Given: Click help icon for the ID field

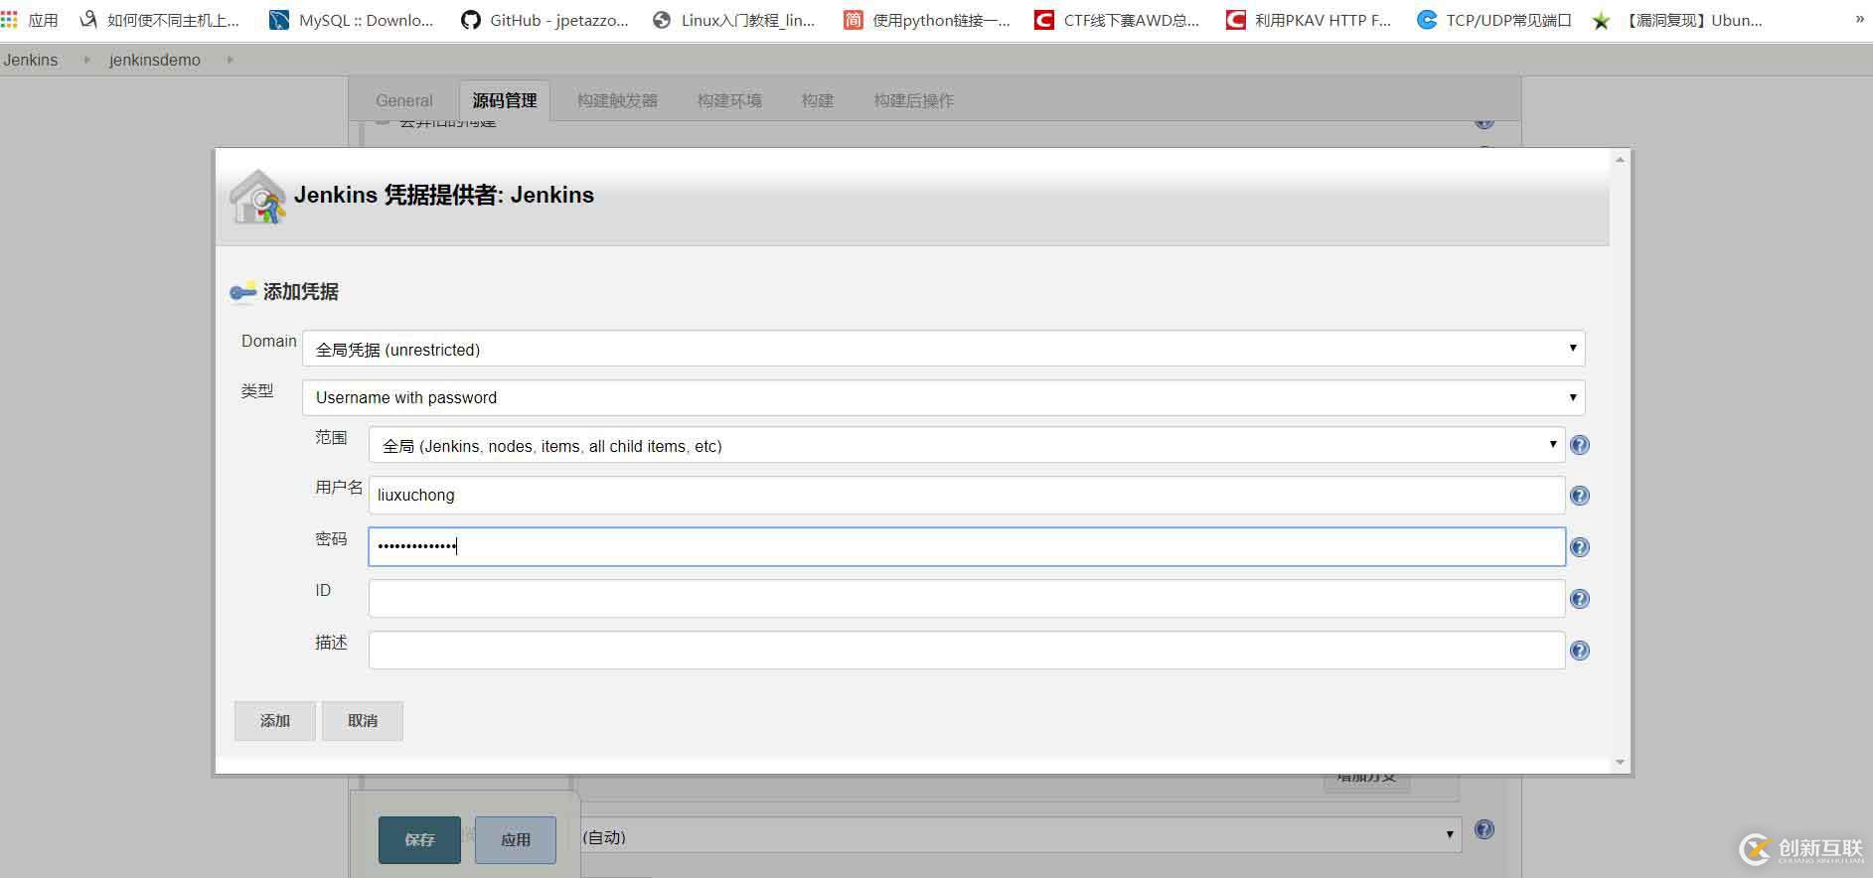Looking at the screenshot, I should coord(1580,599).
